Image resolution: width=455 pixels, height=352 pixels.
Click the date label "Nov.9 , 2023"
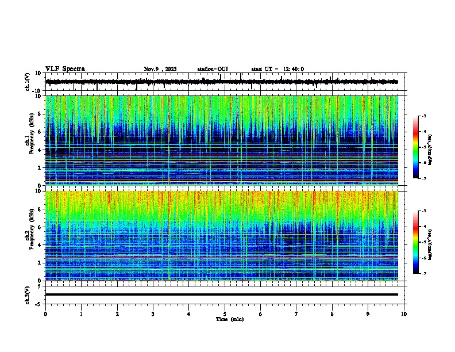pyautogui.click(x=160, y=69)
